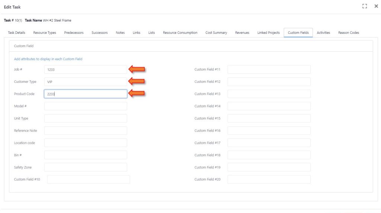The image size is (381, 213).
Task: Close the Edit Task dialog
Action: click(376, 6)
